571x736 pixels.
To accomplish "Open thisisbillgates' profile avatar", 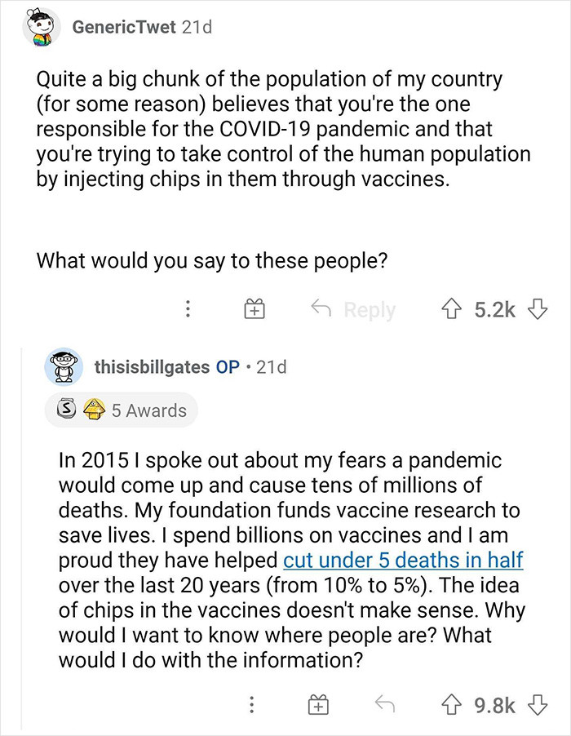I will (x=64, y=368).
